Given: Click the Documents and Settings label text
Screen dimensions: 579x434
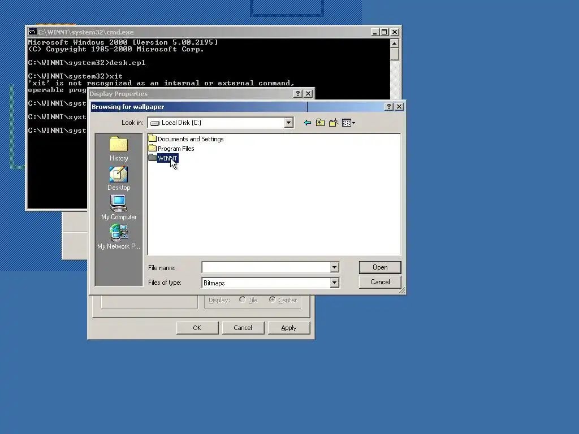Looking at the screenshot, I should point(191,139).
